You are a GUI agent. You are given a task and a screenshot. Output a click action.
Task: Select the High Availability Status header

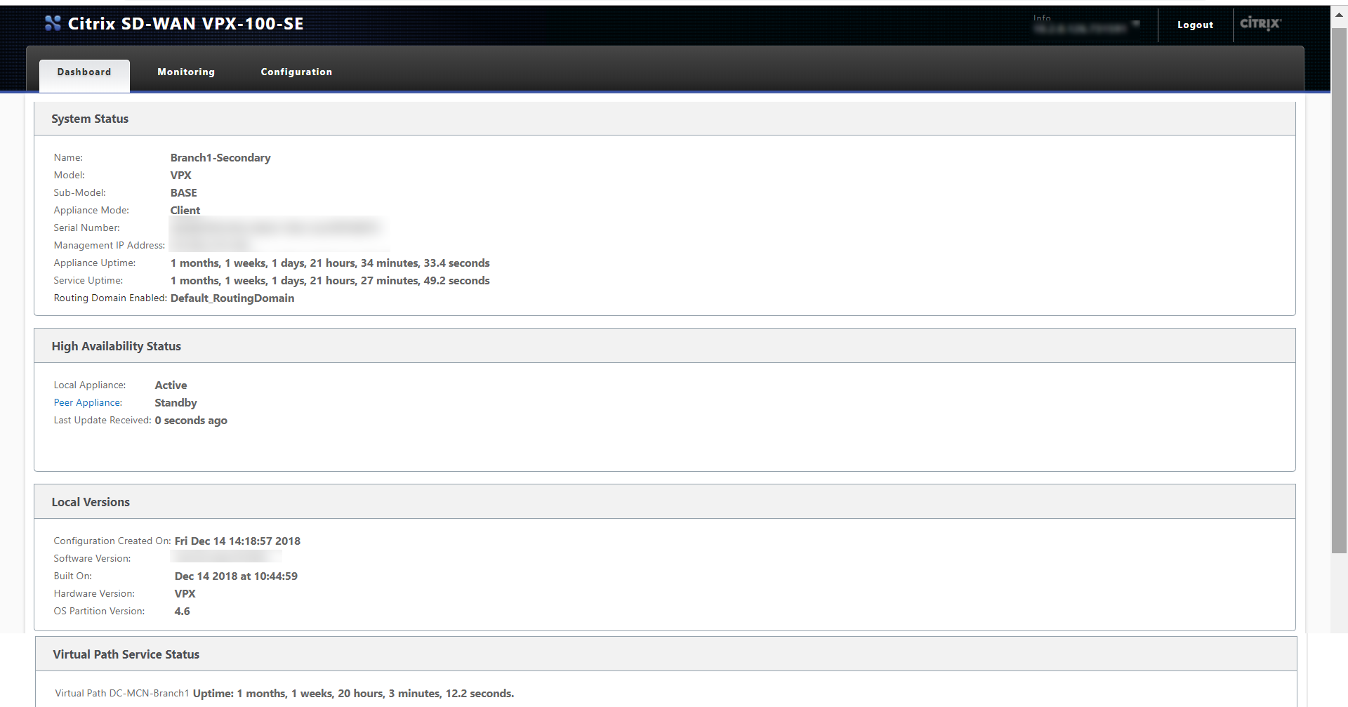665,346
